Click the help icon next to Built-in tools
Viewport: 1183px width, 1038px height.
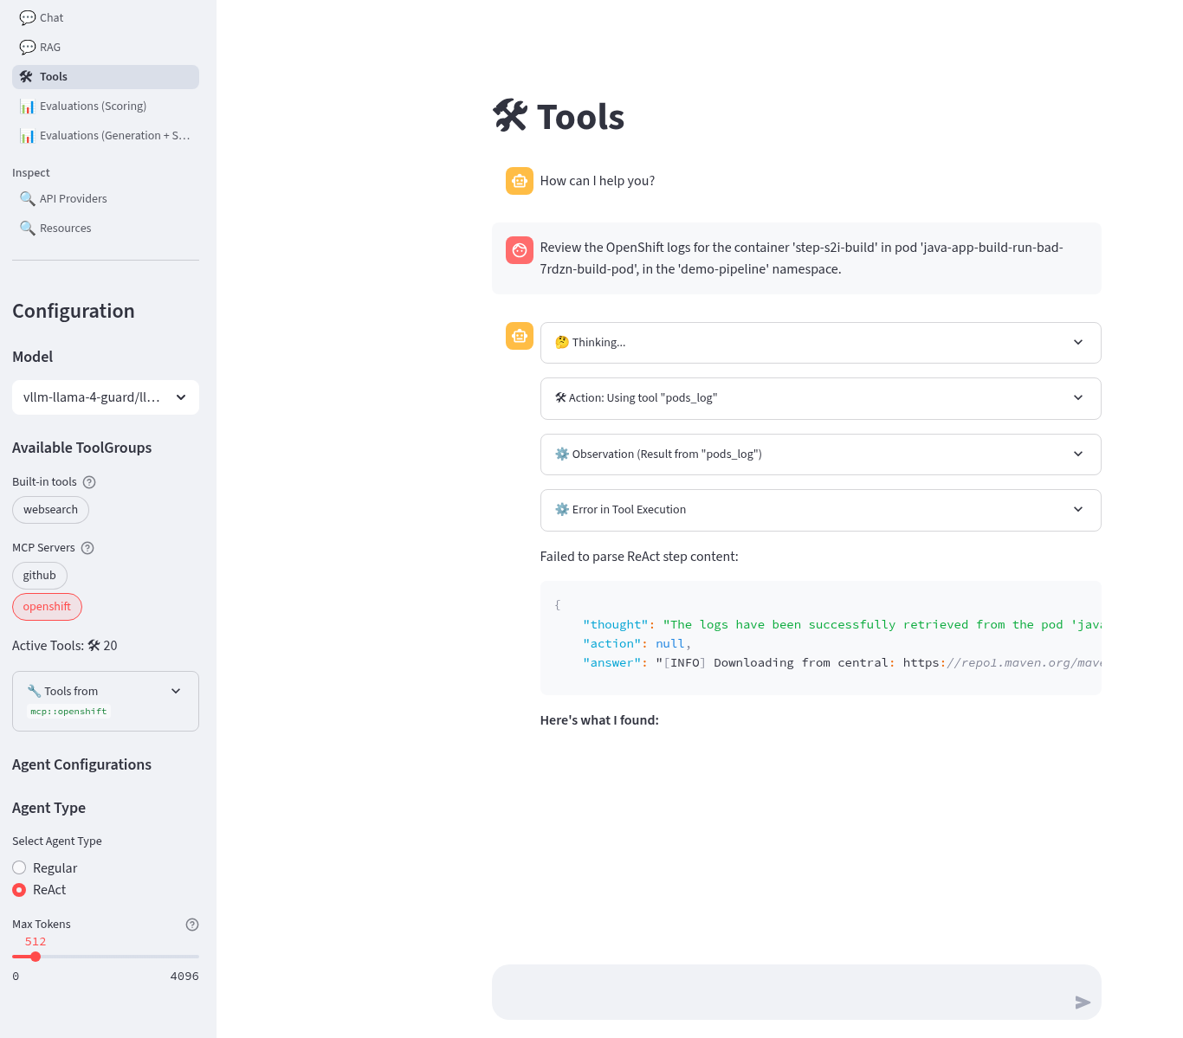(x=89, y=482)
